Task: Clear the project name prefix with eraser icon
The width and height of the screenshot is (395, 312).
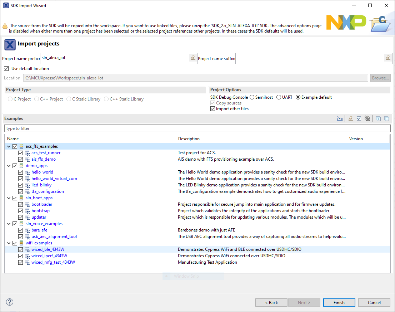Action: tap(192, 58)
